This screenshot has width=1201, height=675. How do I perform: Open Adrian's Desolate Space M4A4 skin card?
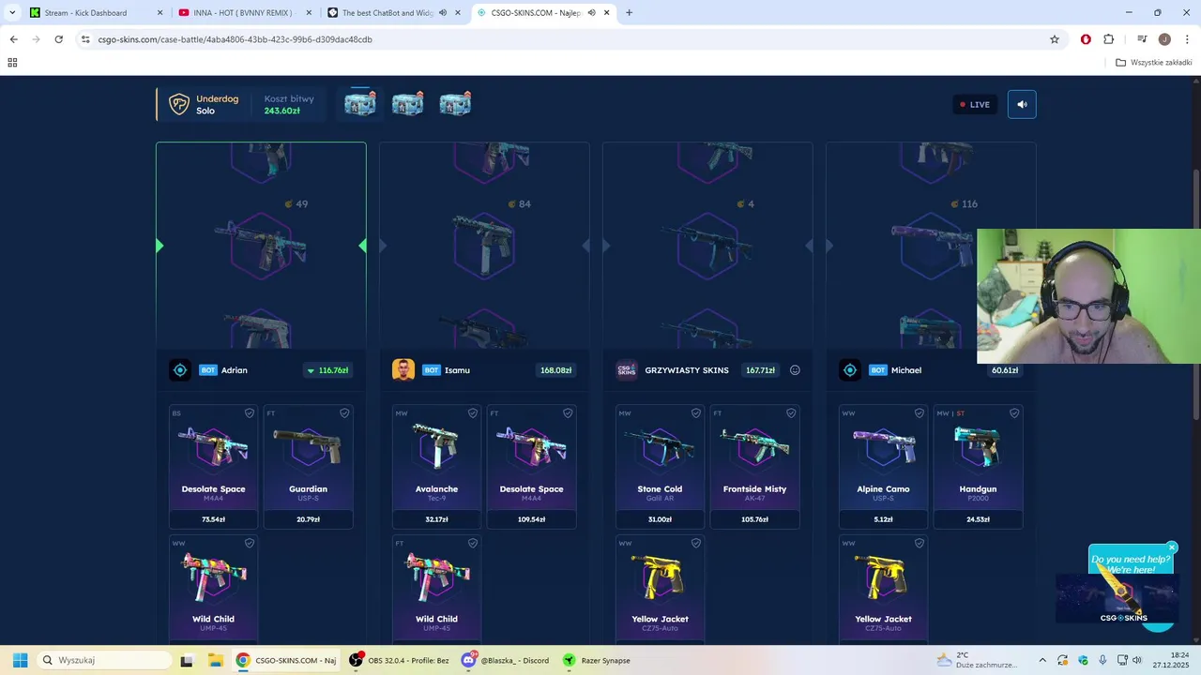(214, 467)
